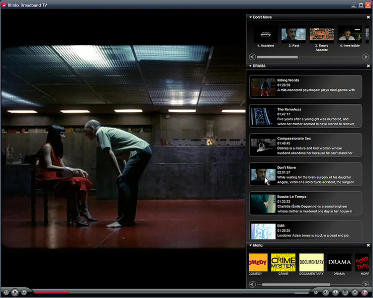Select the COMEDY genre tile

pos(258,262)
